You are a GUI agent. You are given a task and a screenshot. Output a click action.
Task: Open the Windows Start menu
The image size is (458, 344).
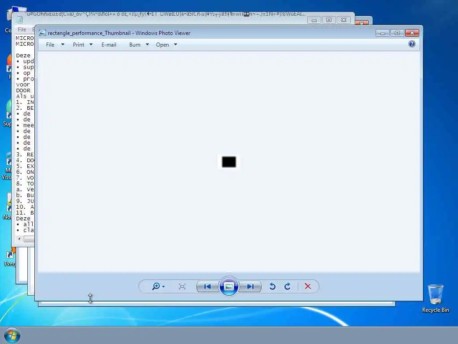(12, 335)
